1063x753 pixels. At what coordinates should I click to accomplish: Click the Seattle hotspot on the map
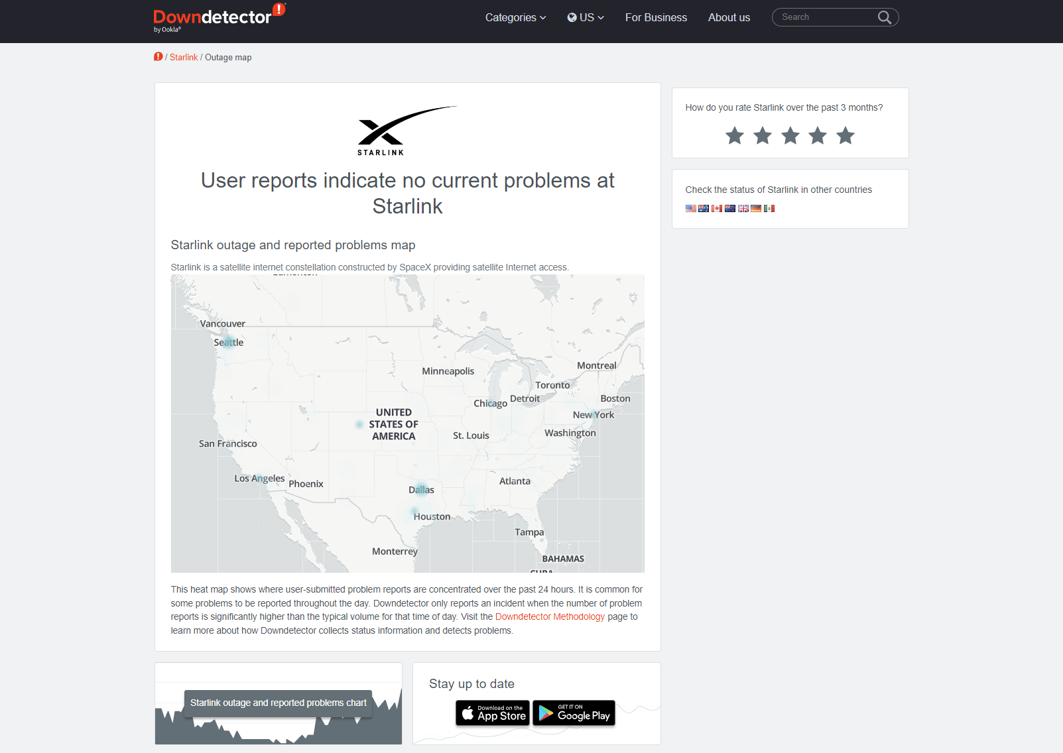(x=228, y=343)
